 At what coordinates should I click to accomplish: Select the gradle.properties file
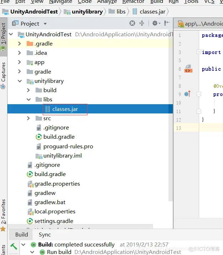point(57,184)
